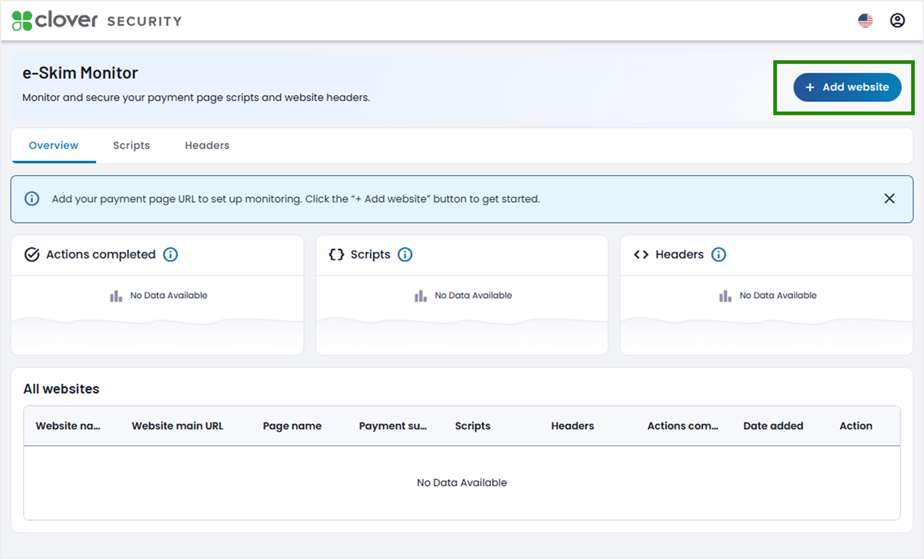
Task: Click the angle brackets Headers card icon
Action: tap(641, 255)
